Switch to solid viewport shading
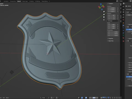This screenshot has width=132, height=99. click(94, 98)
